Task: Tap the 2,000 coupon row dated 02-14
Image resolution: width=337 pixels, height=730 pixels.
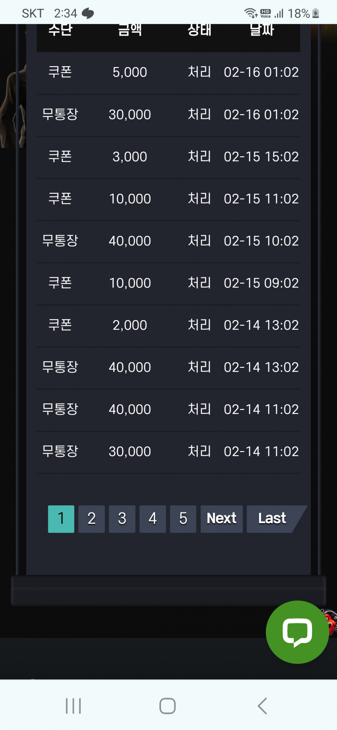Action: point(168,326)
